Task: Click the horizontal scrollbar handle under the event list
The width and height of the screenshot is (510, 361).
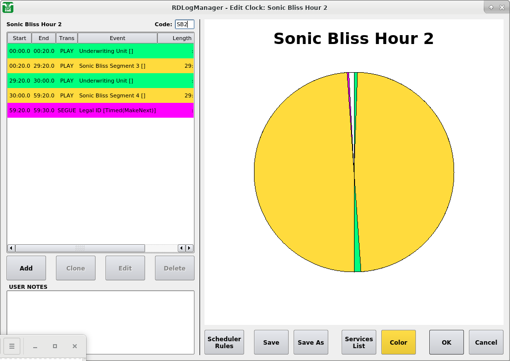Action: [80, 248]
